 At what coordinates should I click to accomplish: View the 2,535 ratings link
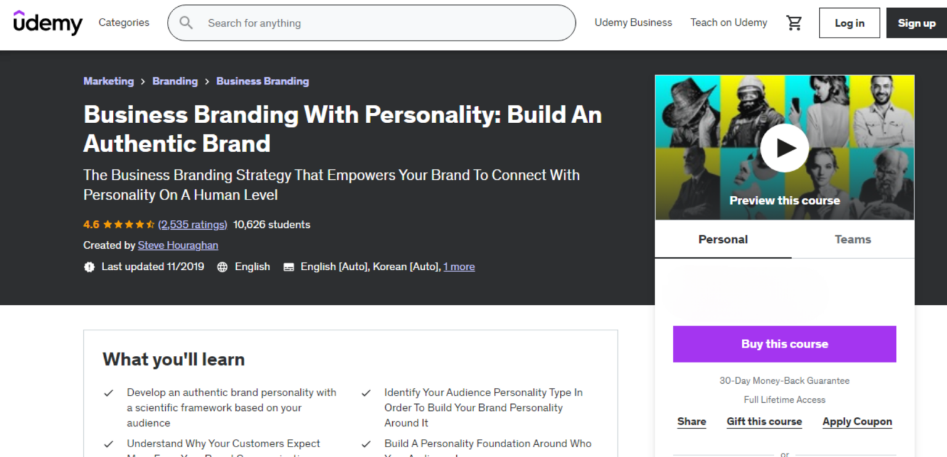tap(192, 225)
